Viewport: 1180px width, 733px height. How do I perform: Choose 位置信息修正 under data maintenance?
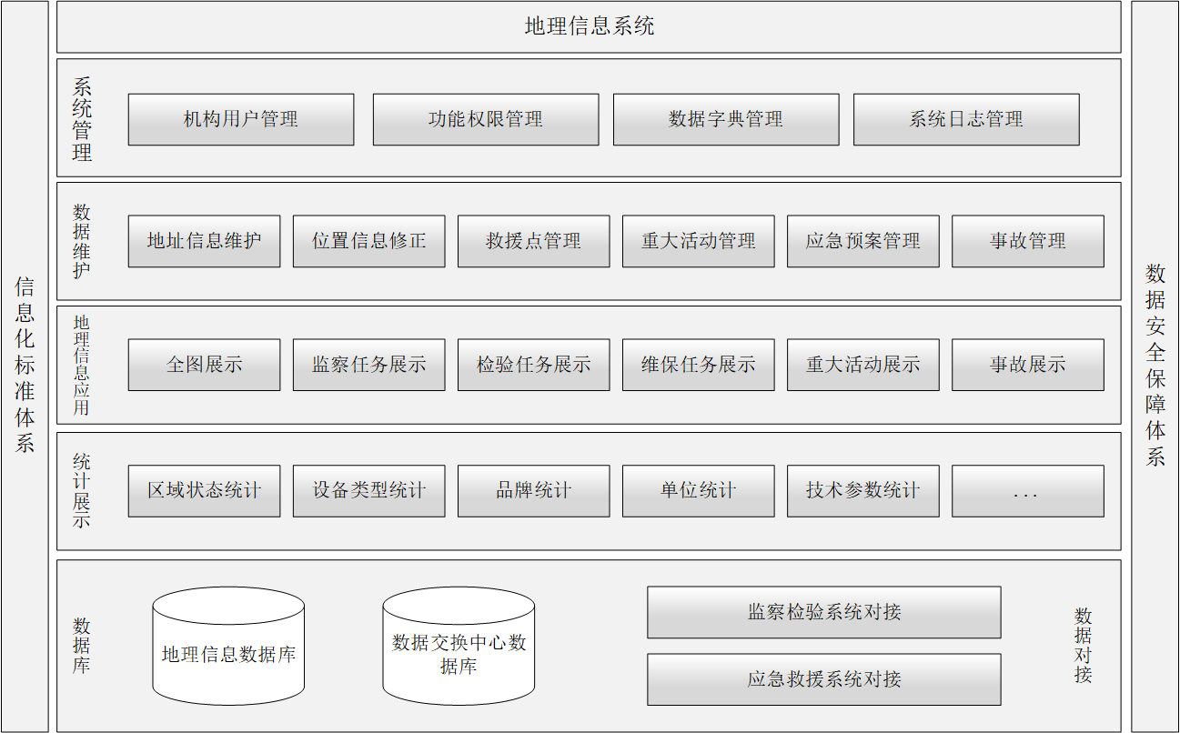368,241
